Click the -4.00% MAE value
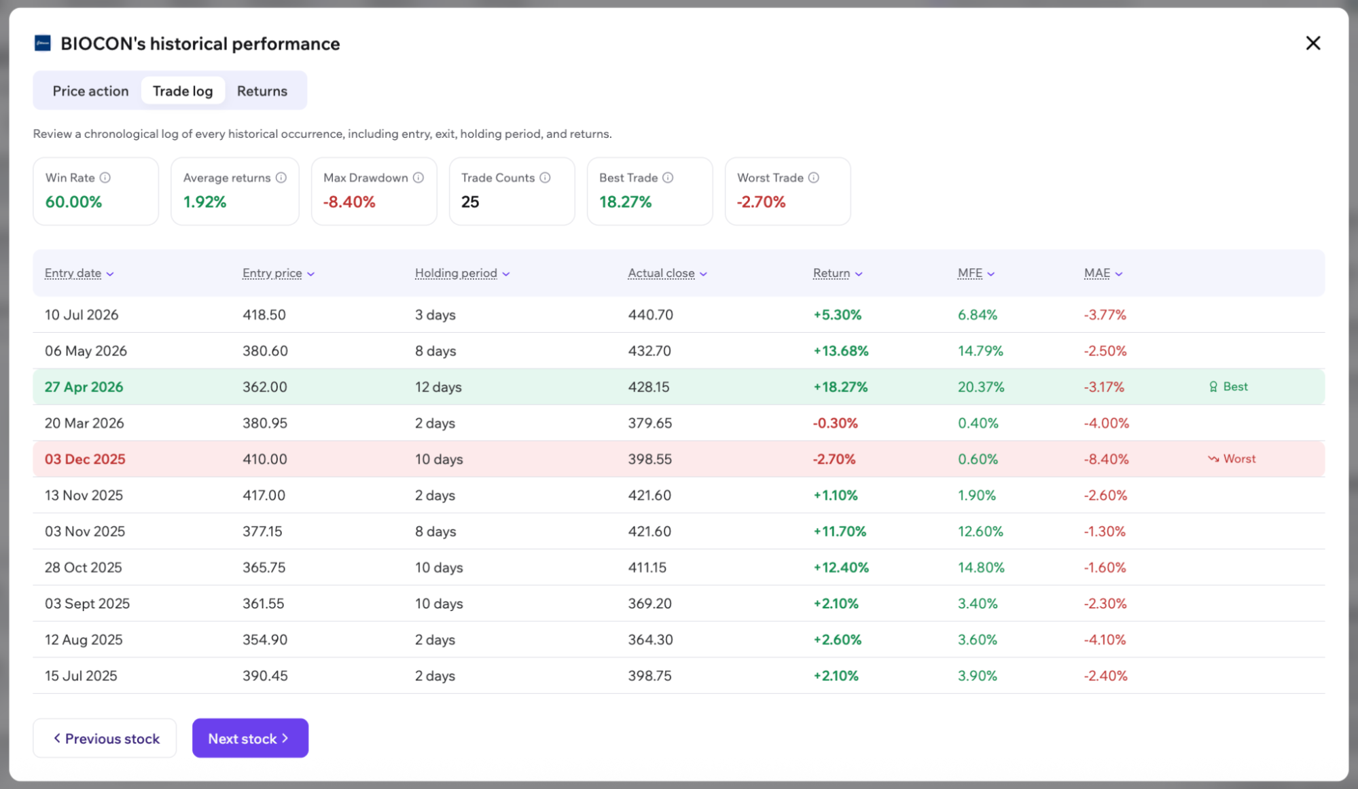 (1107, 423)
